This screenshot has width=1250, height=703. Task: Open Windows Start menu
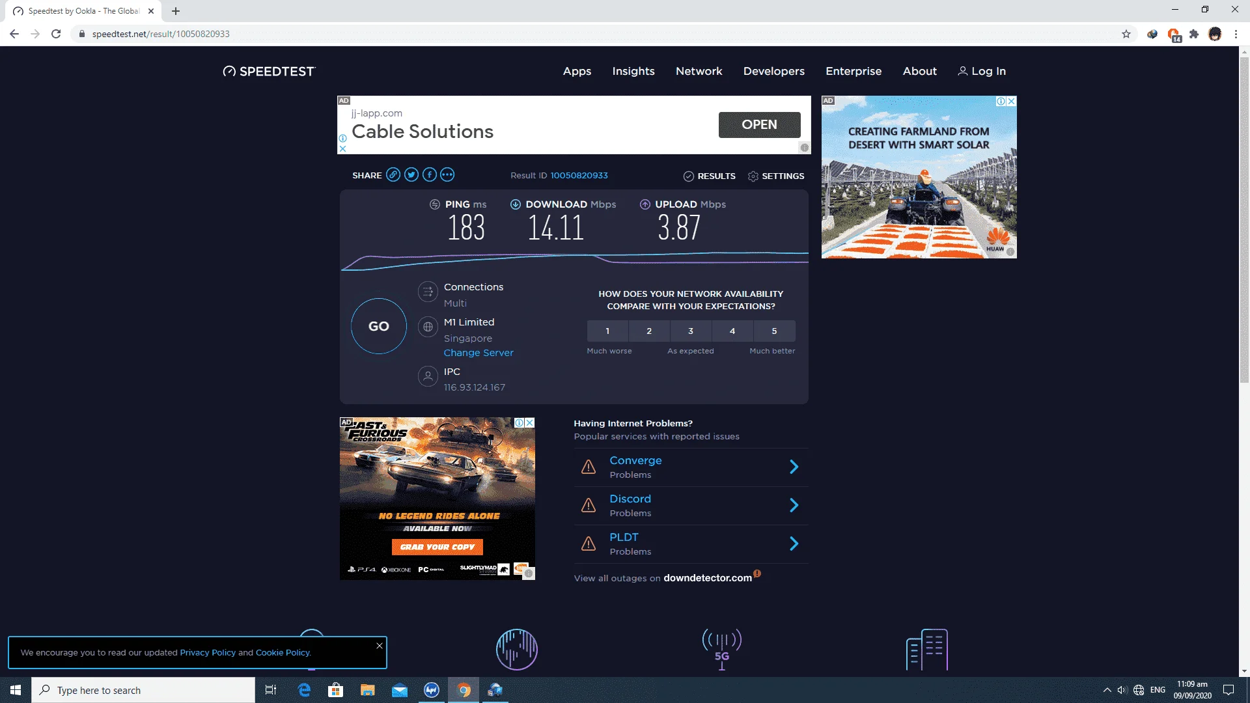pyautogui.click(x=16, y=690)
